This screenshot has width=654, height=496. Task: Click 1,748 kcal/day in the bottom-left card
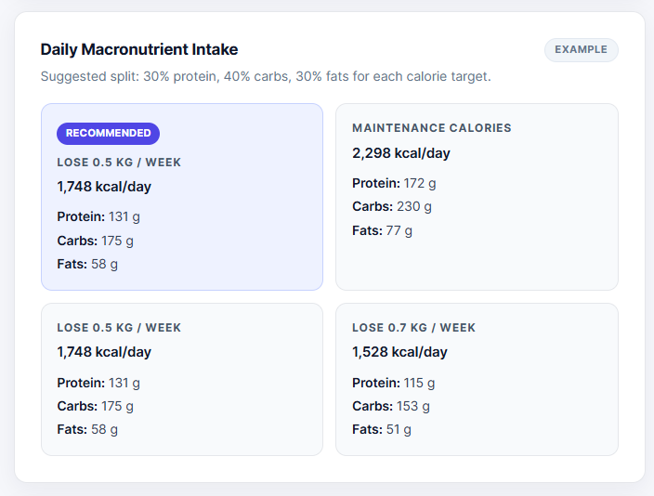click(104, 353)
